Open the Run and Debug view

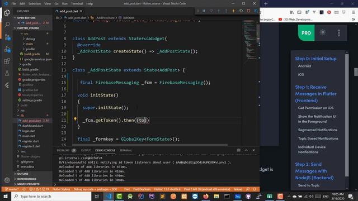pos(7,49)
